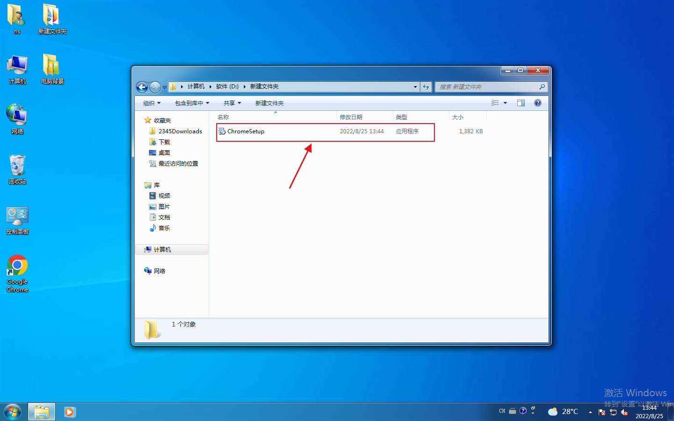Select the 计算机 desktop icon
This screenshot has width=674, height=421.
coord(17,69)
